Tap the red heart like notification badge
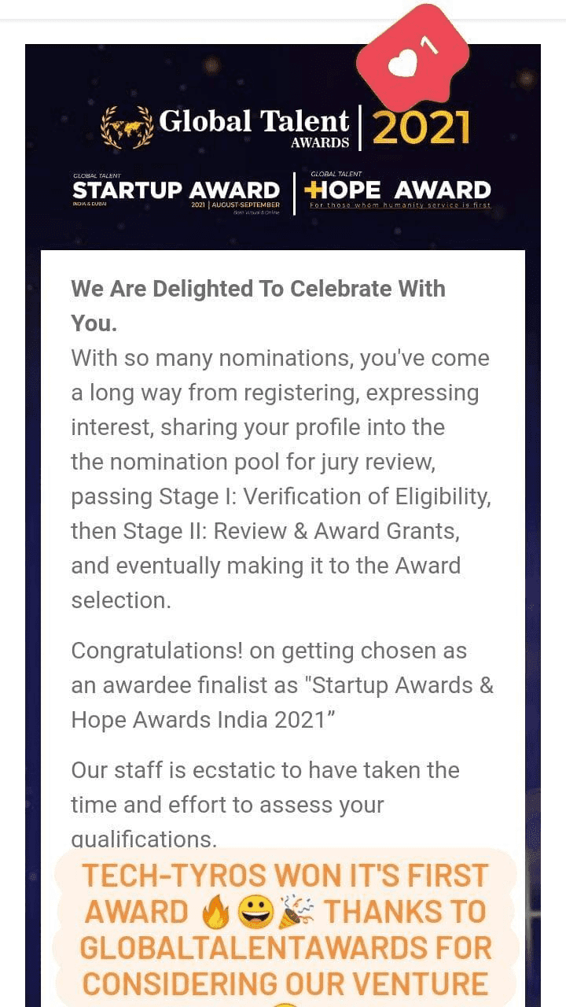Image resolution: width=566 pixels, height=1007 pixels. [x=412, y=58]
